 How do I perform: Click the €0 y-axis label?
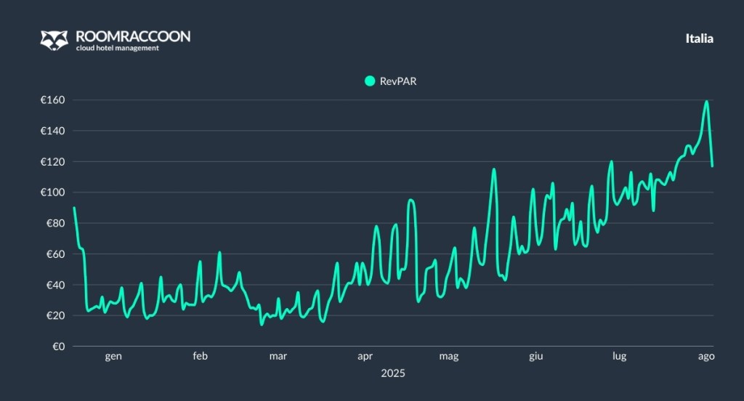(x=58, y=347)
